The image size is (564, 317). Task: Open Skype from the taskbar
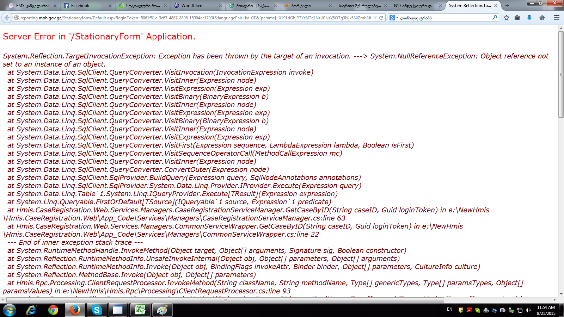point(97,310)
